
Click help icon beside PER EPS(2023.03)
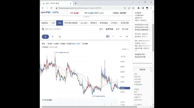149,41
